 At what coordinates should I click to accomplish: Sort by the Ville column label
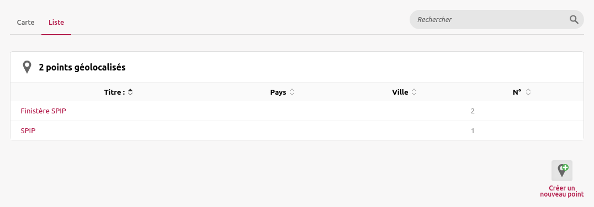tap(400, 92)
